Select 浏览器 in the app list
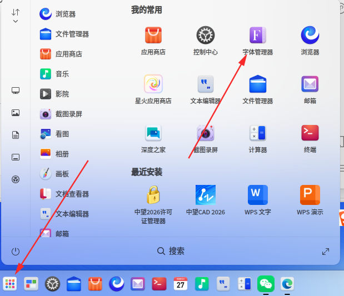Viewport: 344px width, 296px height. 58,14
